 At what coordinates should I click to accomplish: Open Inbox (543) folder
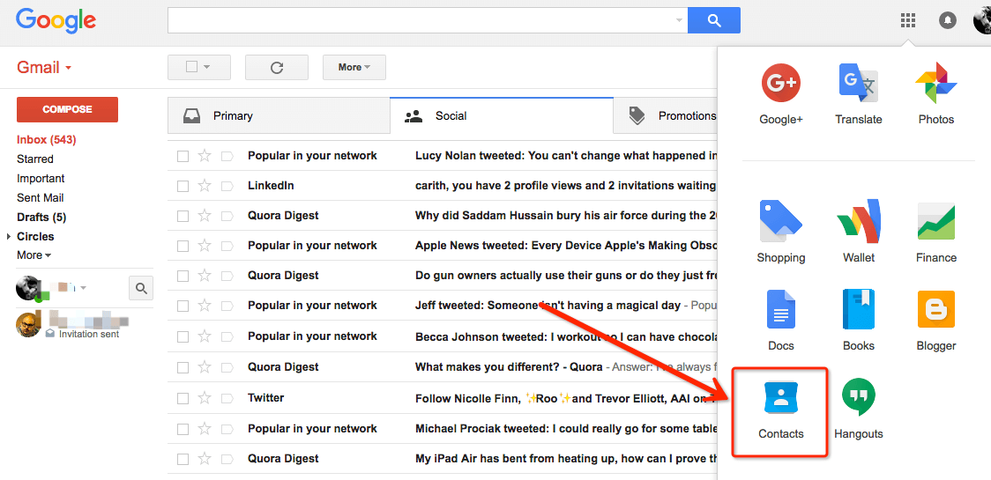click(46, 139)
